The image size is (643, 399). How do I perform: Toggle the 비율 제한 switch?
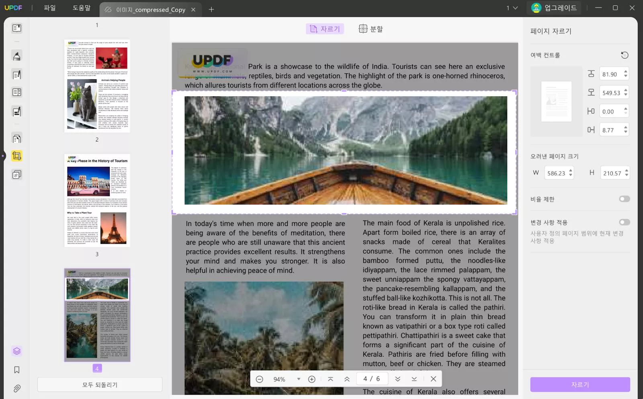click(625, 199)
